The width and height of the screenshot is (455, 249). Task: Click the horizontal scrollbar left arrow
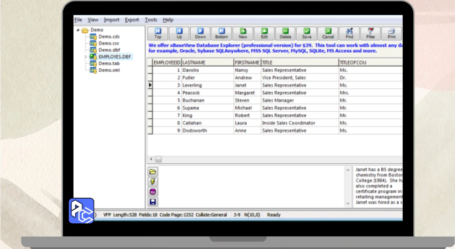151,159
